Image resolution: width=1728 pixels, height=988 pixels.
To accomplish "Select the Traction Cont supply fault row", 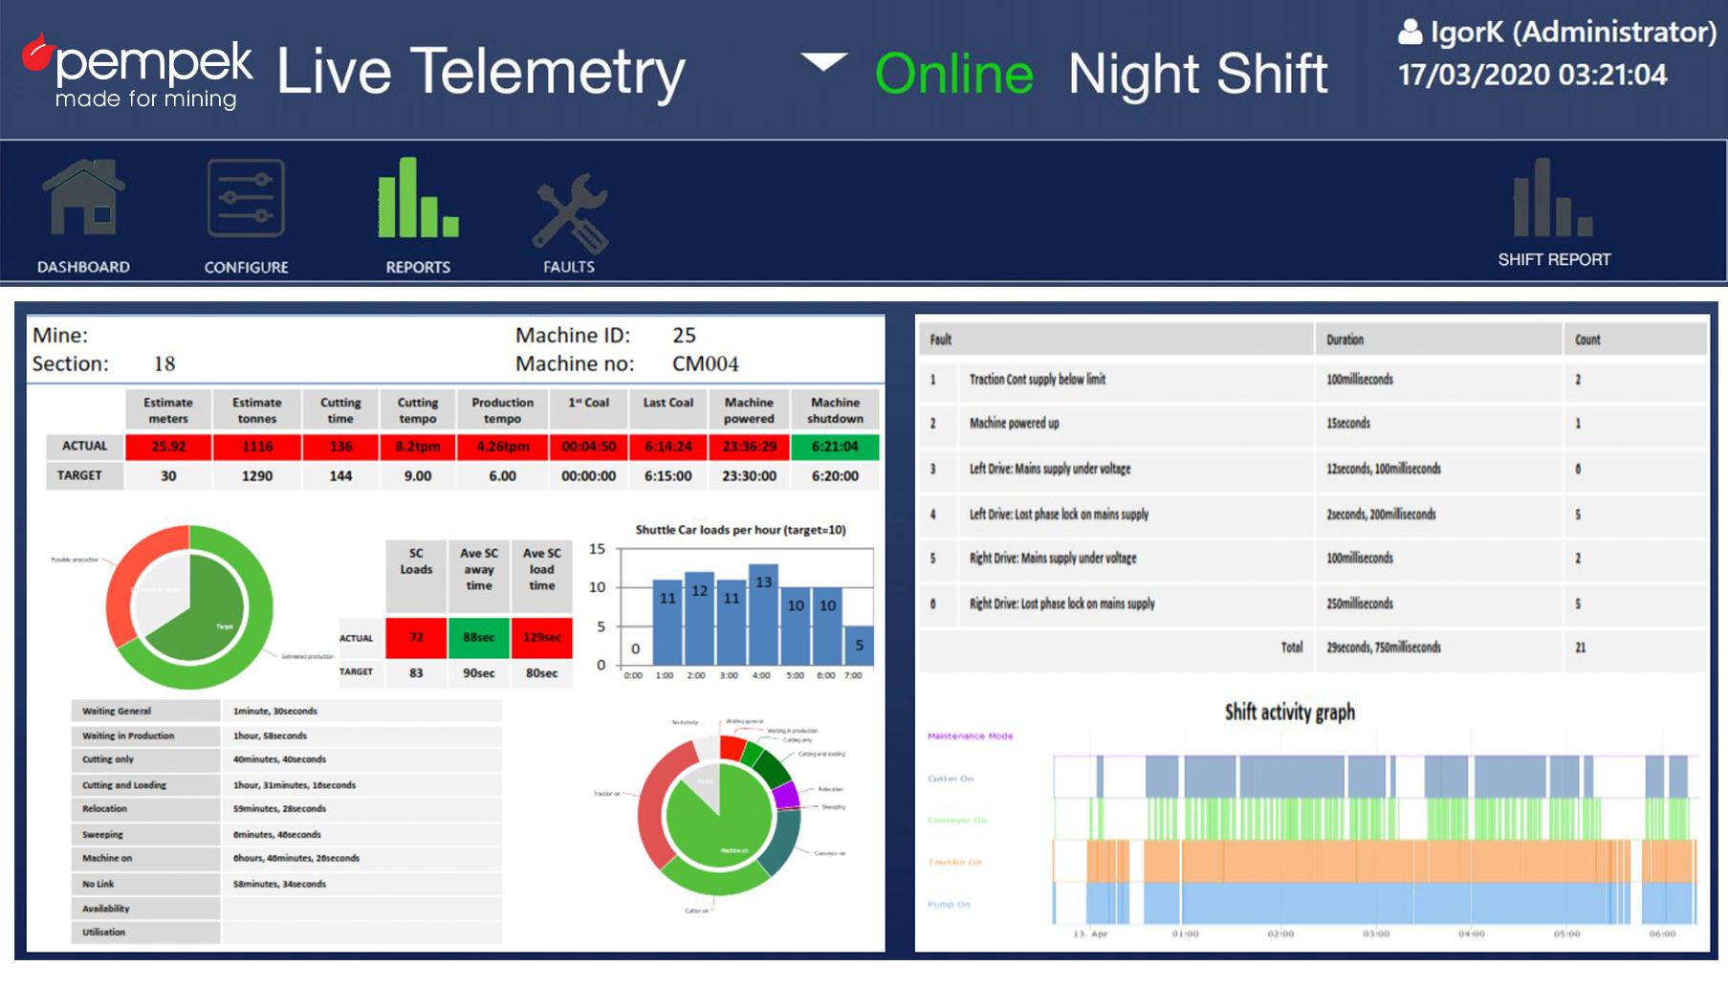I will (1037, 380).
